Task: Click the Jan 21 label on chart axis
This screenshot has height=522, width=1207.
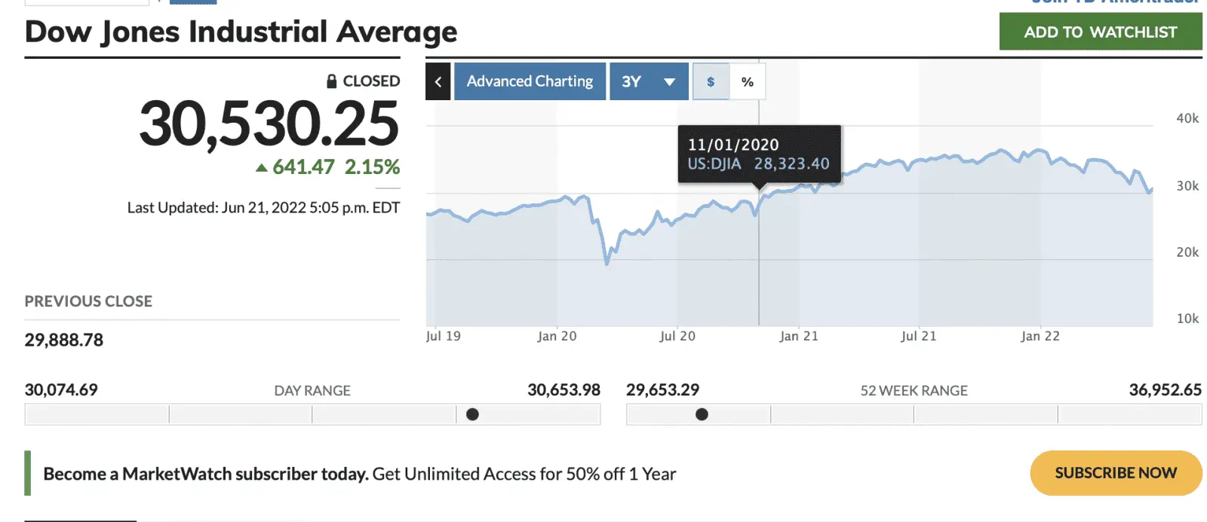Action: click(799, 337)
